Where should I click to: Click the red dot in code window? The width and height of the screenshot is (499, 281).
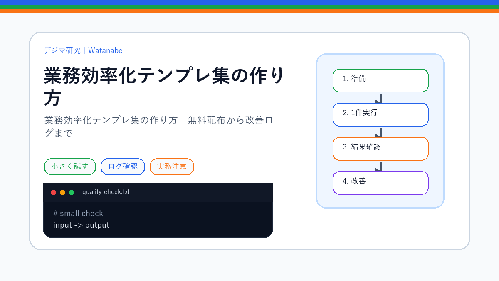click(53, 192)
